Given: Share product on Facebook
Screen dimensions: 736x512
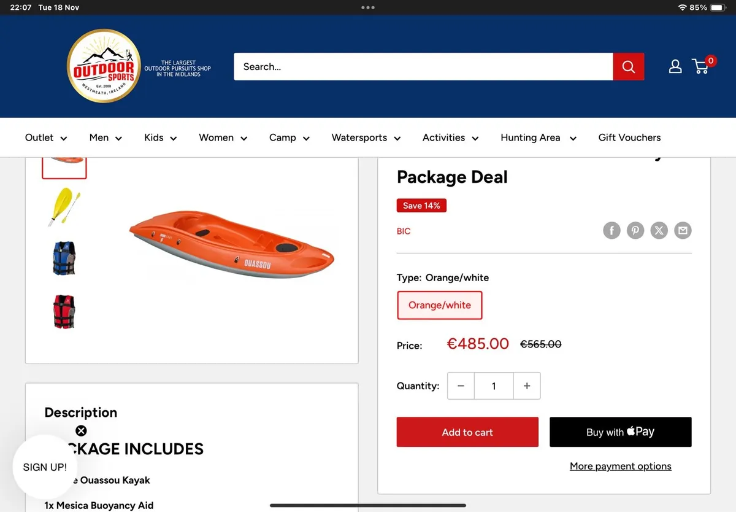Looking at the screenshot, I should (611, 230).
